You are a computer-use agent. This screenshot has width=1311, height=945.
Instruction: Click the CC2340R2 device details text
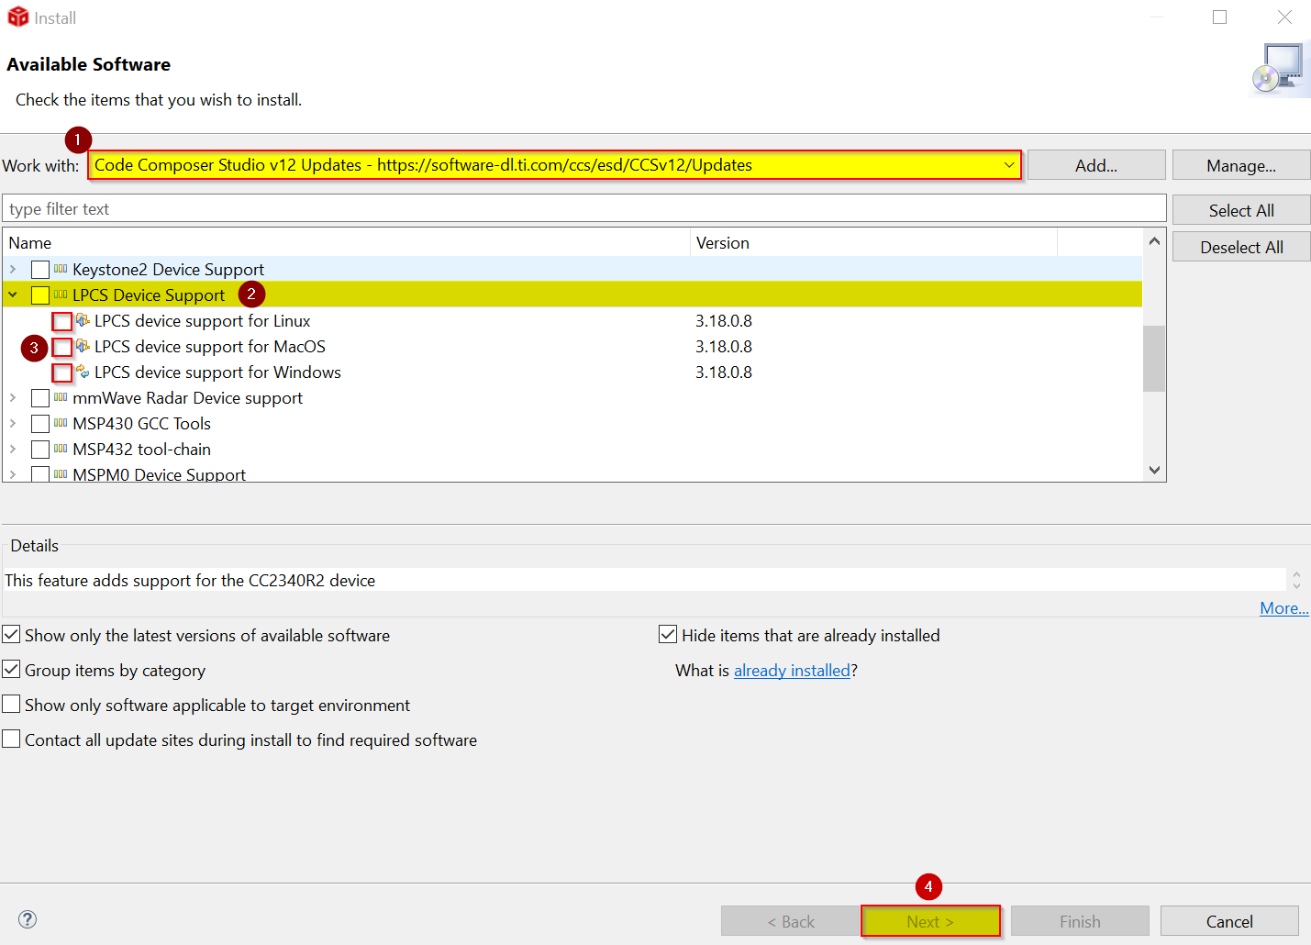coord(190,580)
